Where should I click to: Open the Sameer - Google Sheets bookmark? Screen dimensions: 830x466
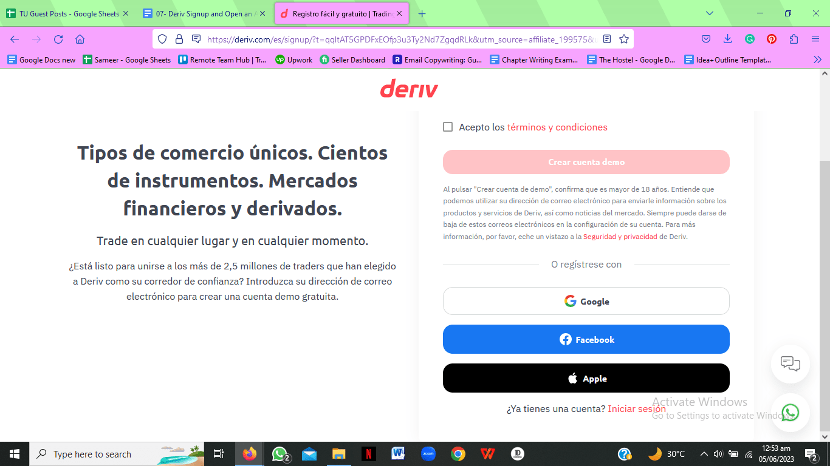pyautogui.click(x=126, y=59)
